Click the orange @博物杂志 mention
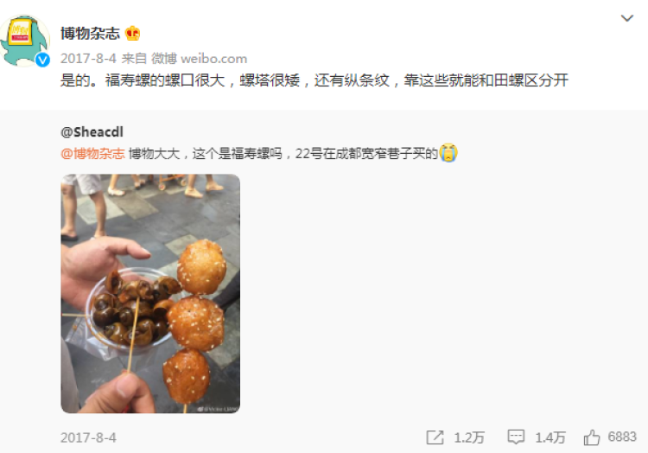The height and width of the screenshot is (453, 648). (92, 153)
